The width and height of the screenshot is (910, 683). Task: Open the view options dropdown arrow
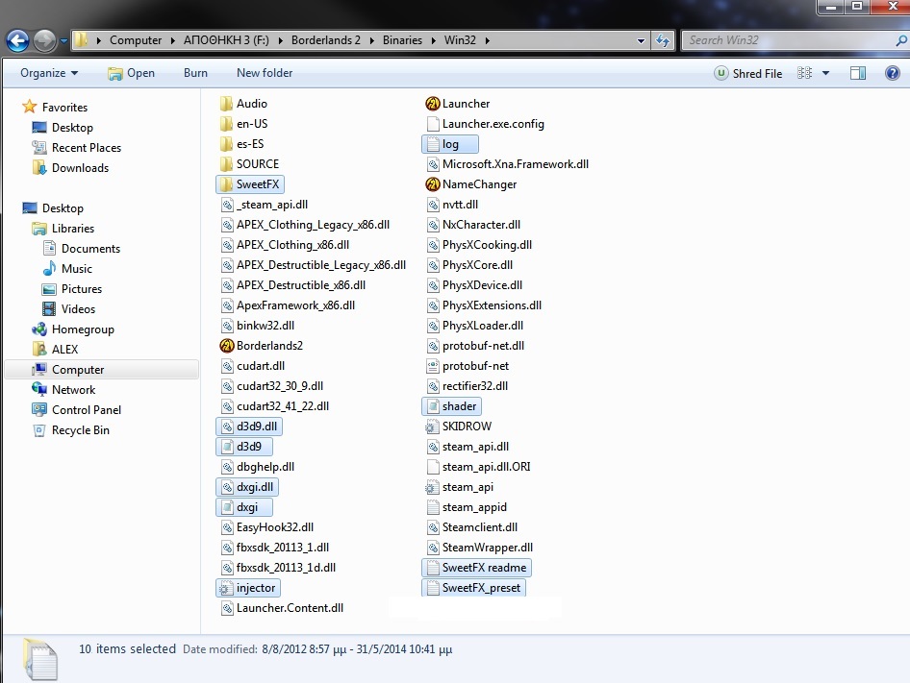826,73
